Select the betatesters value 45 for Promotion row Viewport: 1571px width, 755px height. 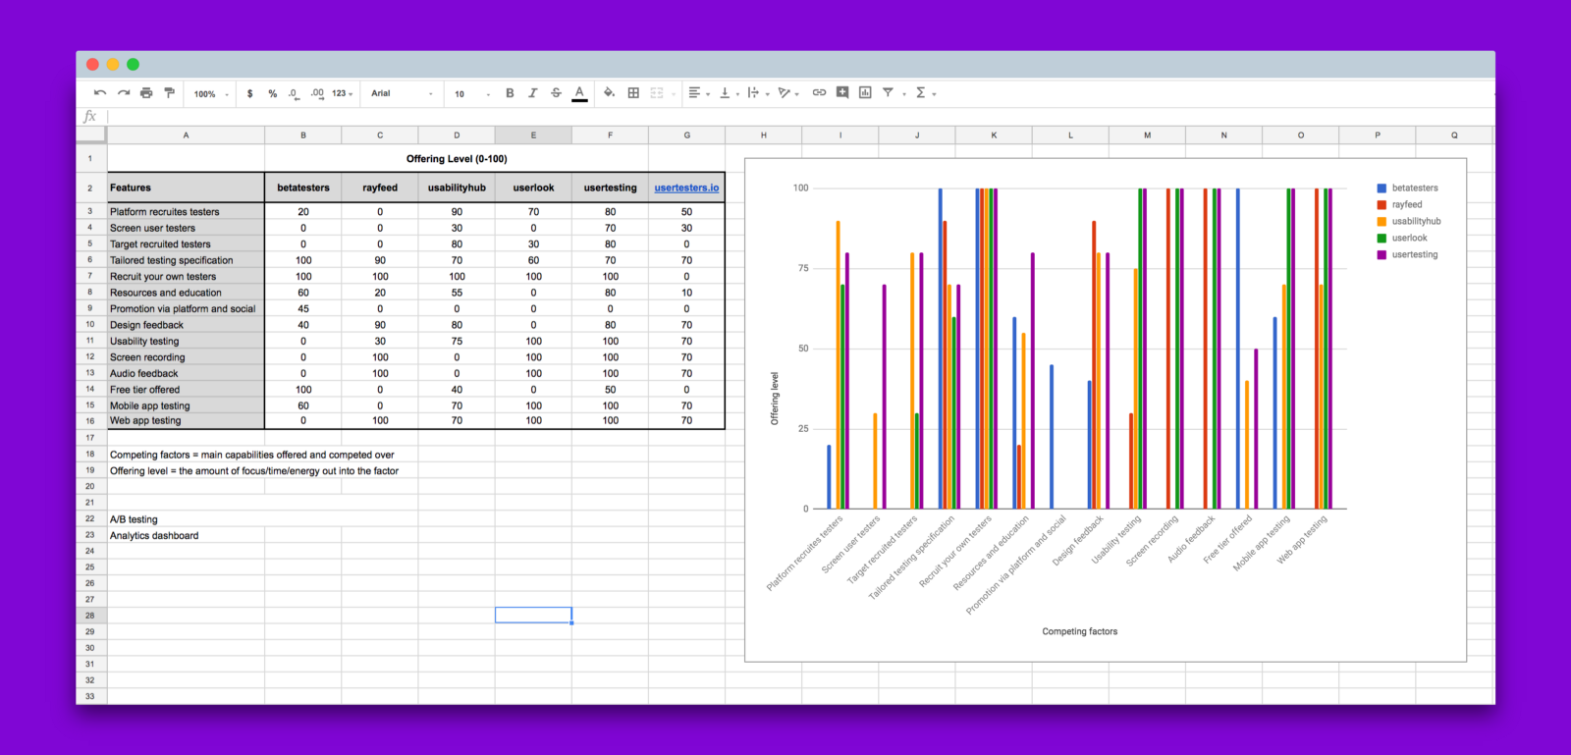point(303,308)
